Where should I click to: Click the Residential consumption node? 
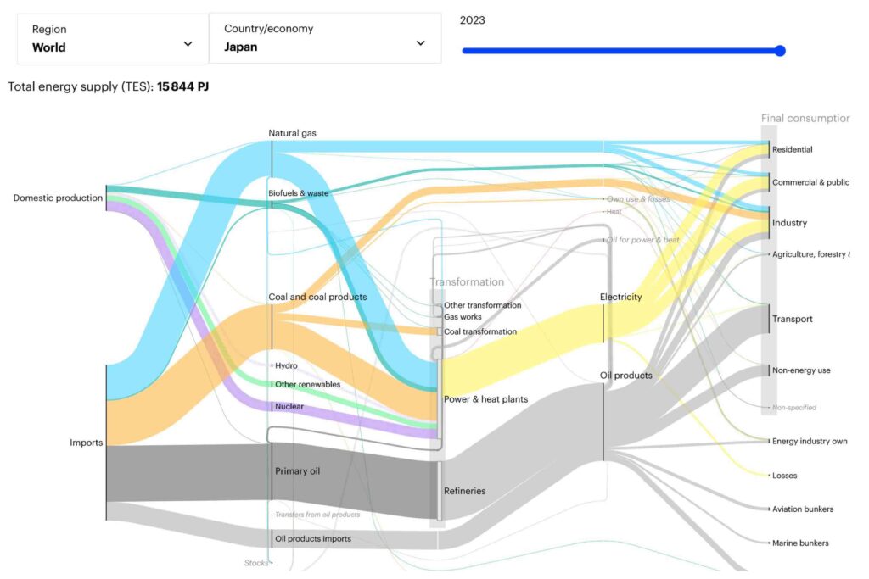pyautogui.click(x=792, y=150)
